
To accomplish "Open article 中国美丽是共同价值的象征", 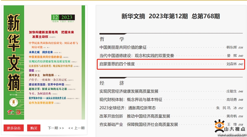I will click(x=123, y=47).
